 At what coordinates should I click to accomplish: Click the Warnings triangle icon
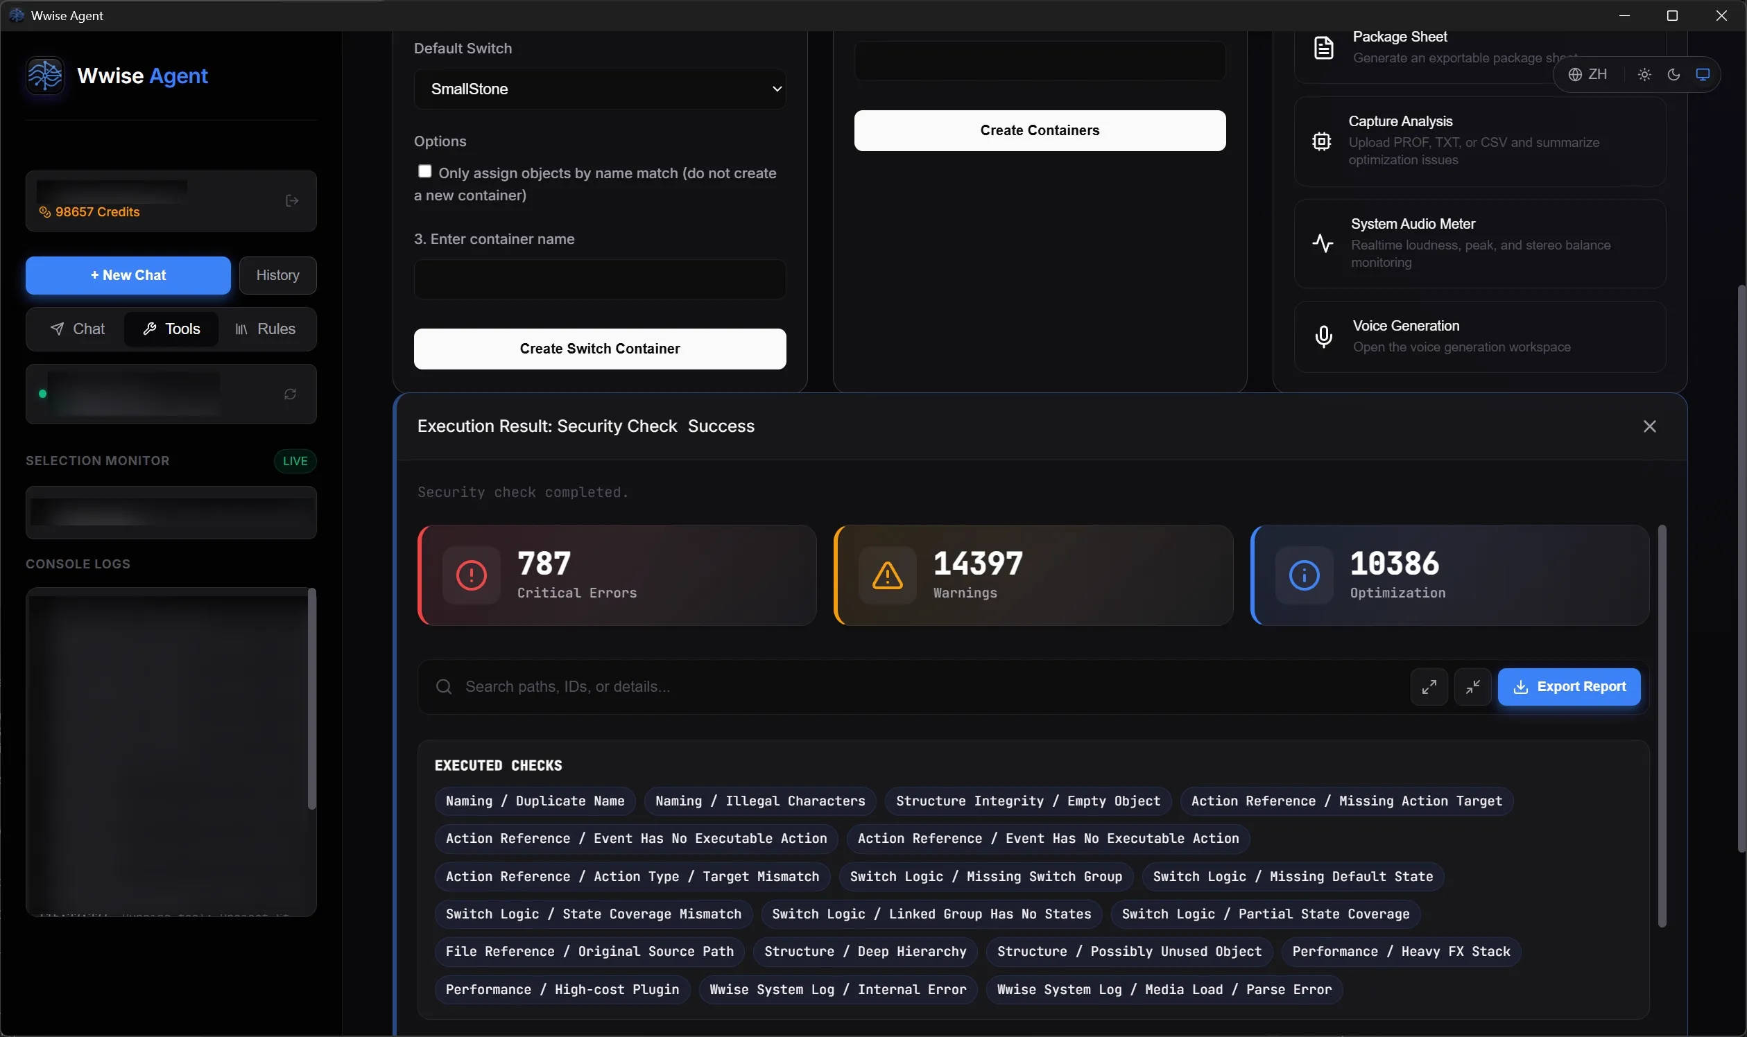pos(887,575)
